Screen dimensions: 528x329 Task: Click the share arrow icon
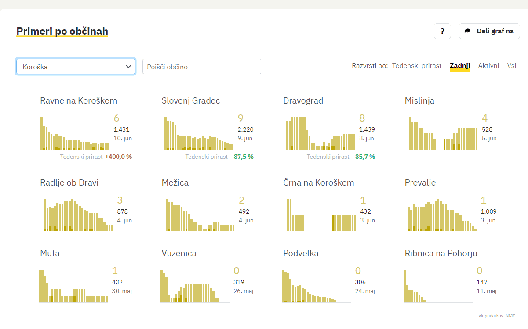(x=468, y=31)
